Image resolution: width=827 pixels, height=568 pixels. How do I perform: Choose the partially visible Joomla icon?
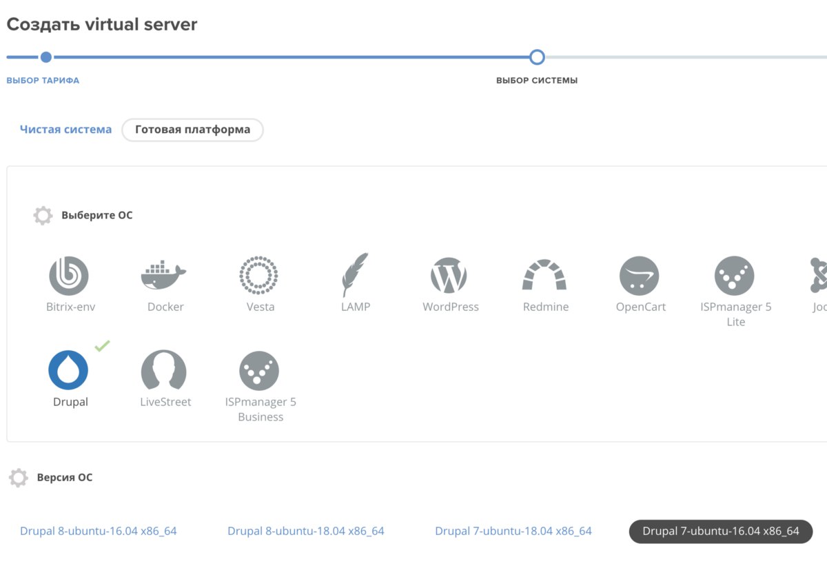tap(818, 276)
